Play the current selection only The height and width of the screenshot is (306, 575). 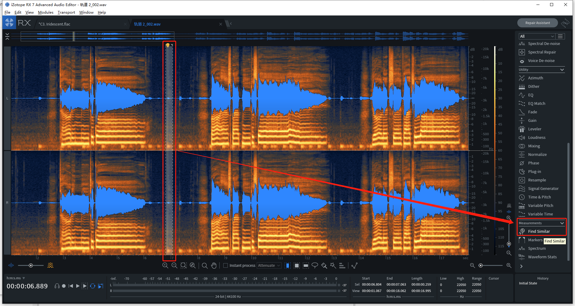point(85,286)
